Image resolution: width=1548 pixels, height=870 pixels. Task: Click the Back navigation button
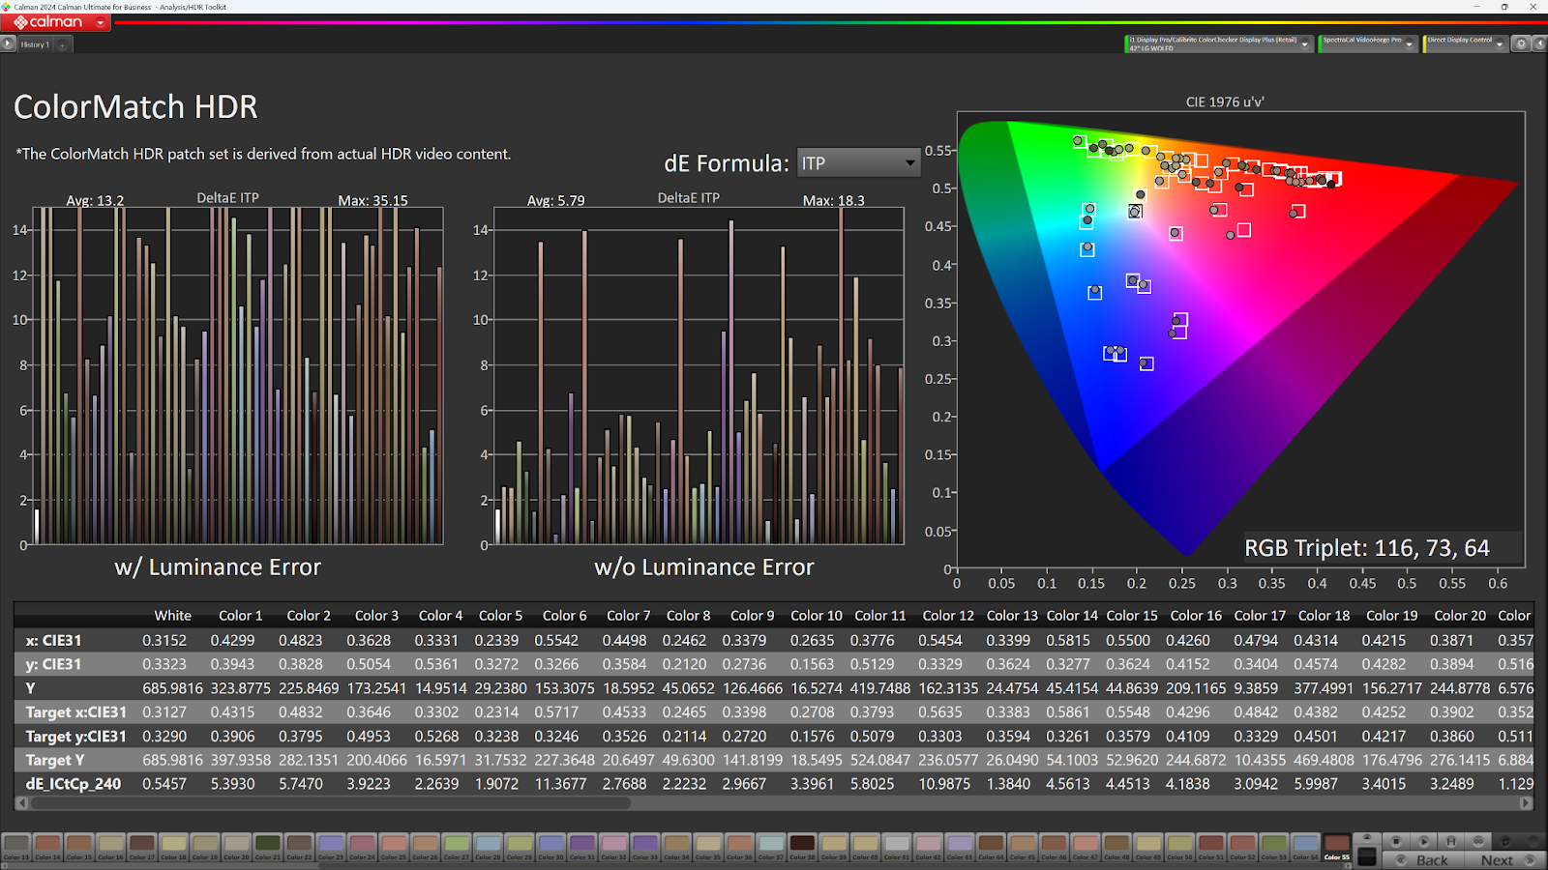1422,859
